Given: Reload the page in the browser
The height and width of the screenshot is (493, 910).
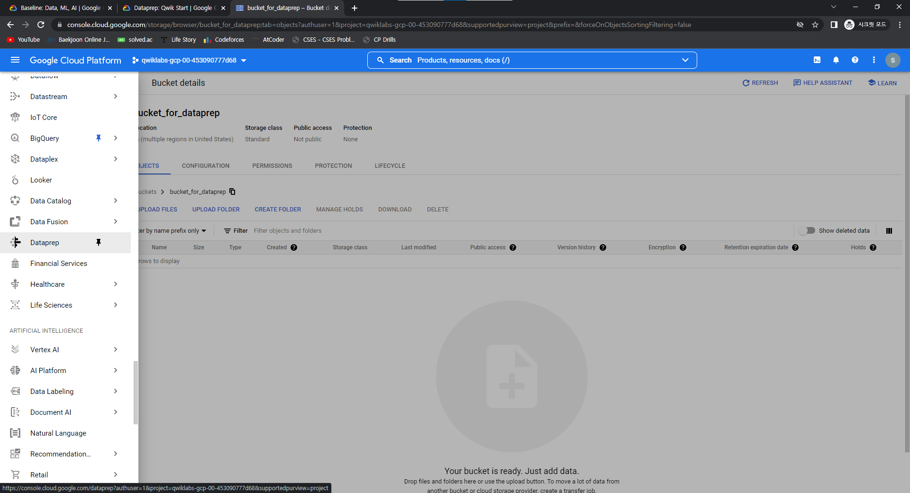Looking at the screenshot, I should (x=41, y=25).
